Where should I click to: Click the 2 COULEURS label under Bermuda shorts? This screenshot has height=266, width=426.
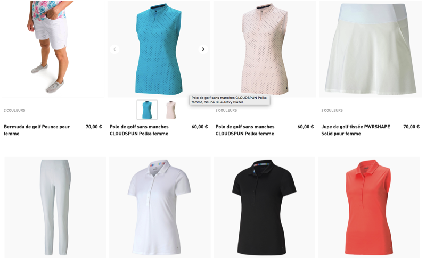tap(14, 110)
